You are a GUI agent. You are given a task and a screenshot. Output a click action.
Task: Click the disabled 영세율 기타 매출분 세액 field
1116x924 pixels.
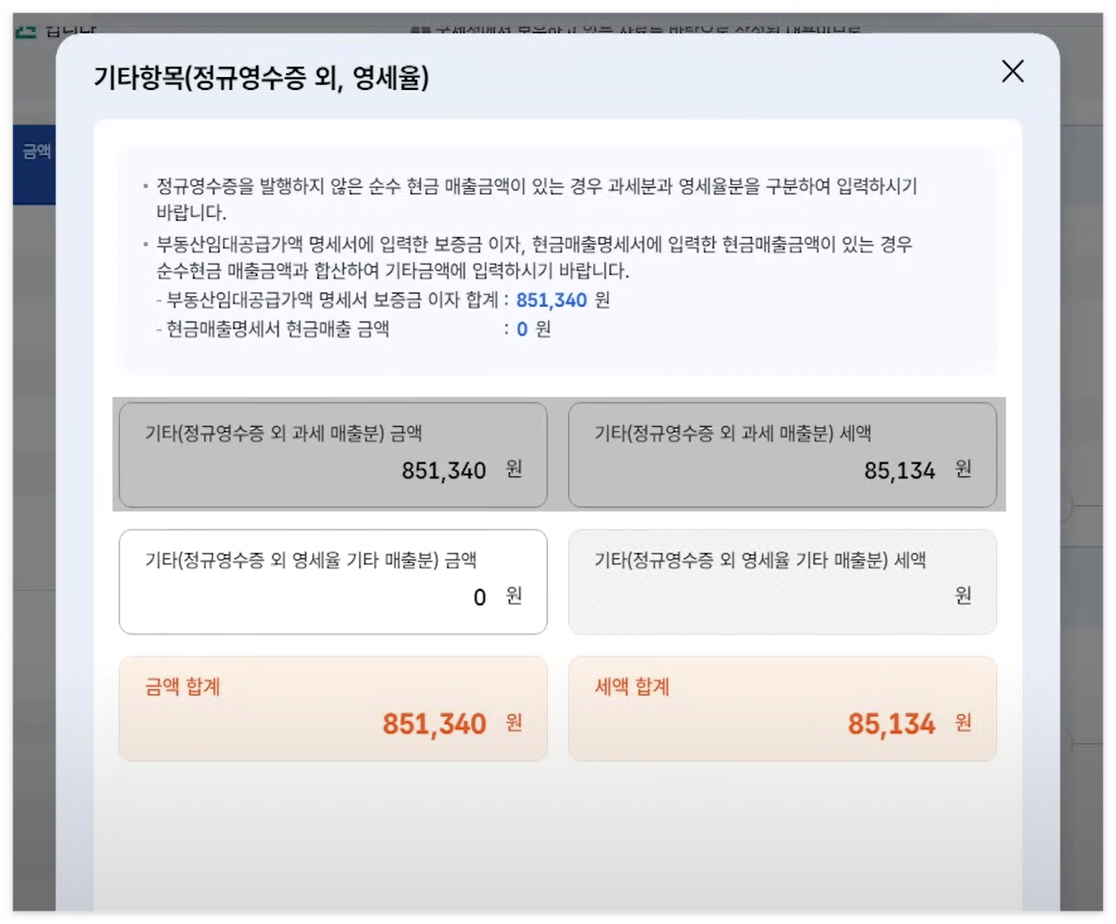(x=782, y=582)
